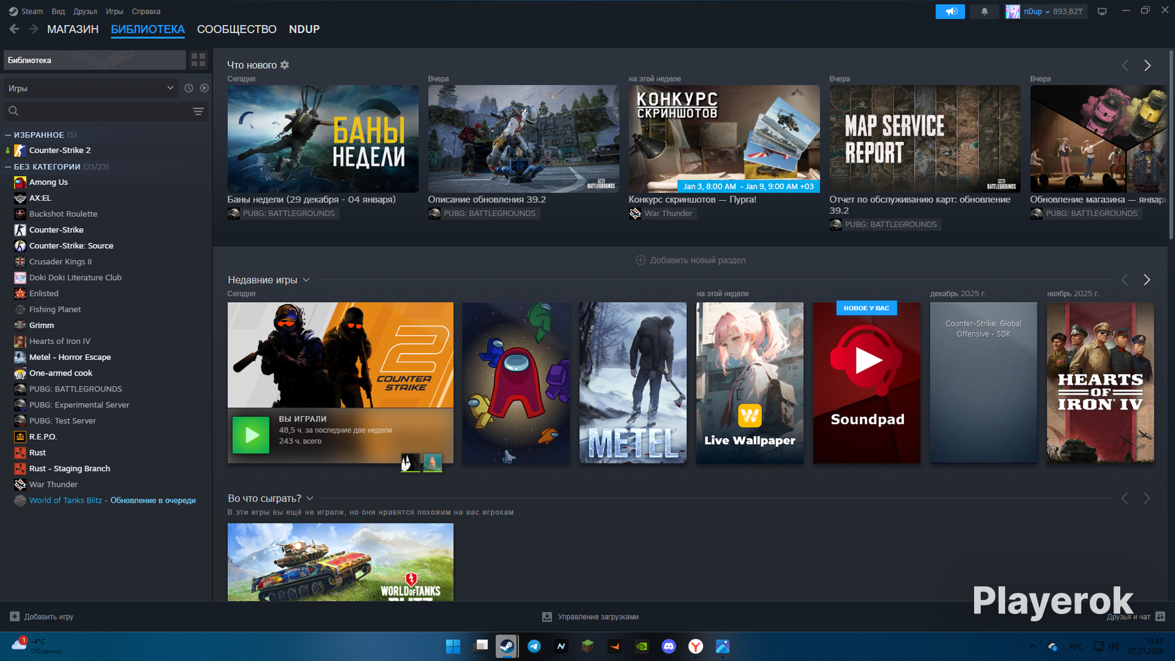Open the Описание обновления 39.2 headline

point(487,200)
